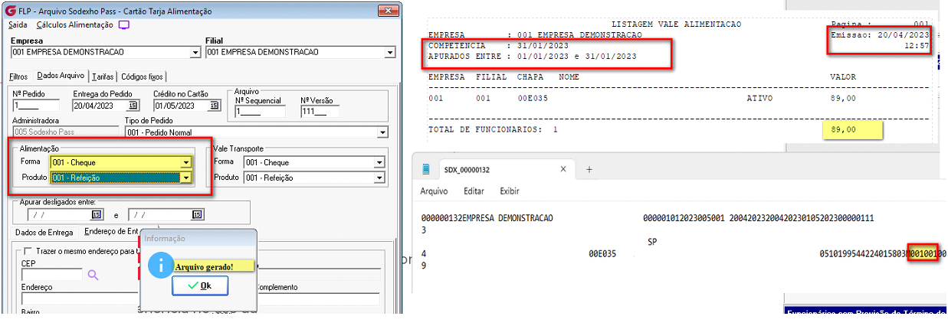Open calendar for Entrega do Pedido date
The image size is (948, 326).
(x=133, y=106)
